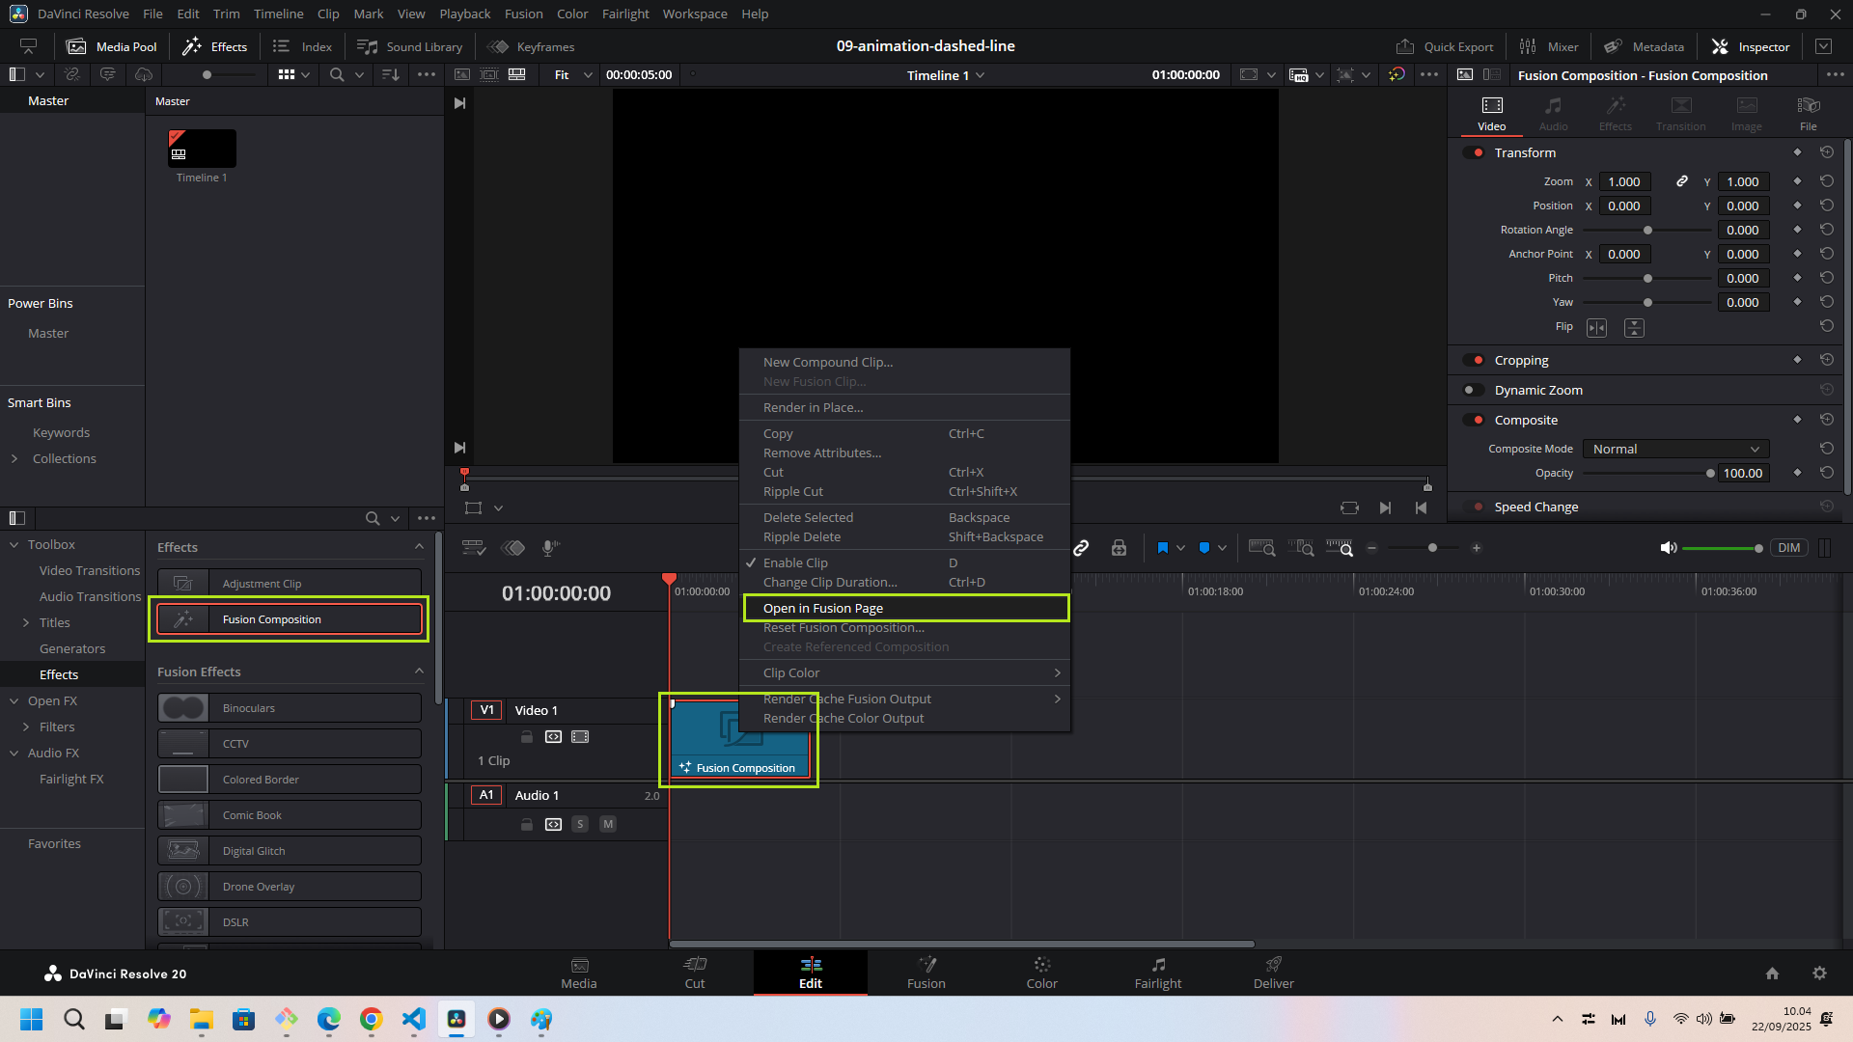
Task: Lock Video 1 track
Action: pos(527,737)
